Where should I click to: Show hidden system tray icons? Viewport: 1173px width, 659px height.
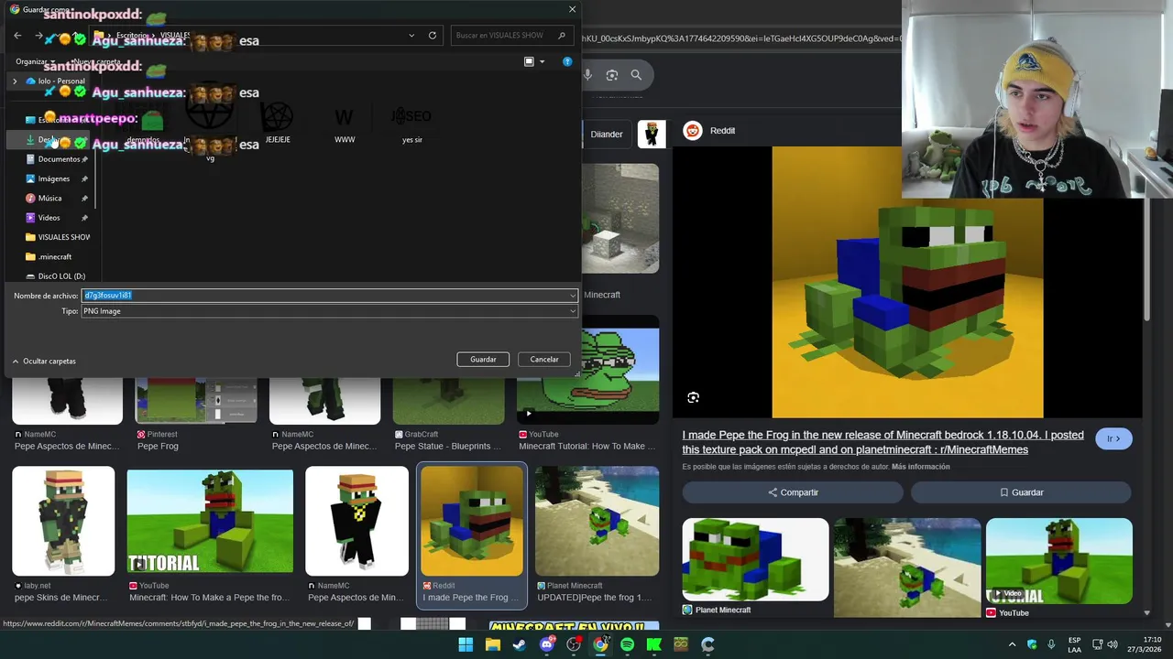(1012, 644)
